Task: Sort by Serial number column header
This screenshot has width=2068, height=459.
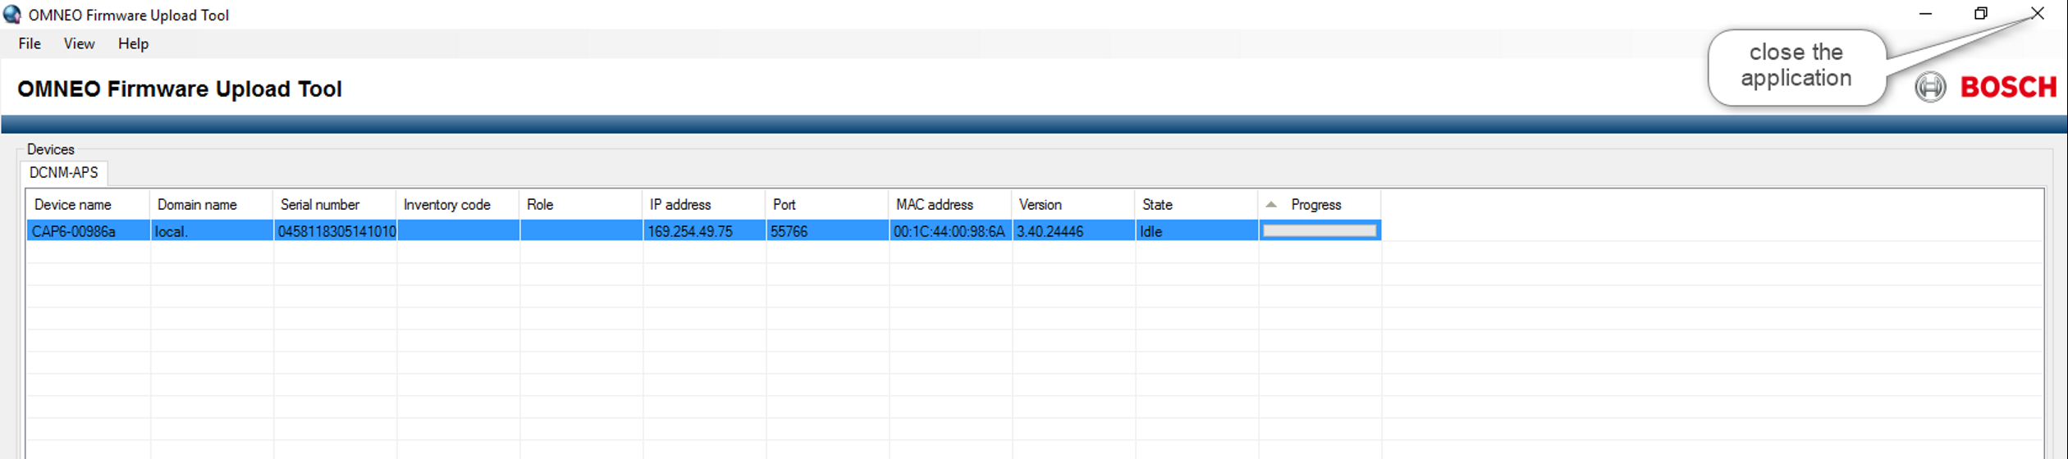Action: tap(334, 205)
